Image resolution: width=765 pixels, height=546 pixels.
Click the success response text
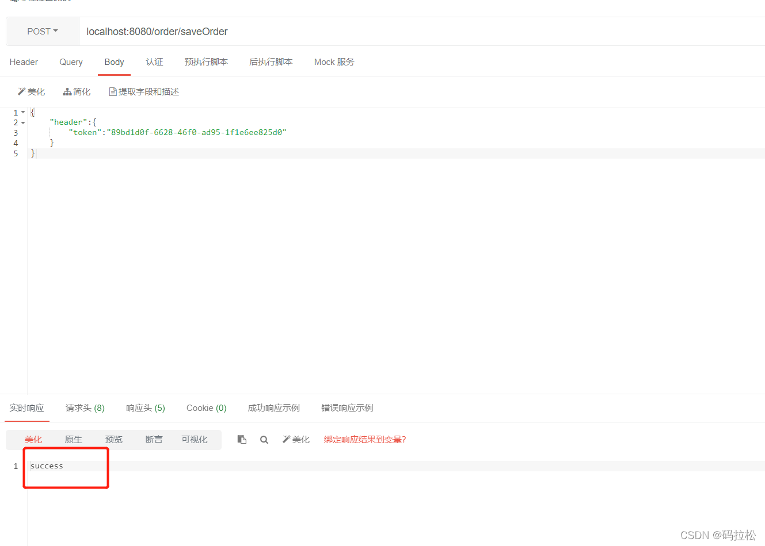(47, 466)
